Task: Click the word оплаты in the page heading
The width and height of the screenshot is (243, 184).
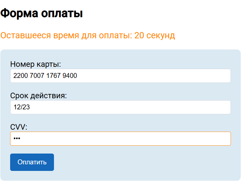Action: [x=62, y=14]
